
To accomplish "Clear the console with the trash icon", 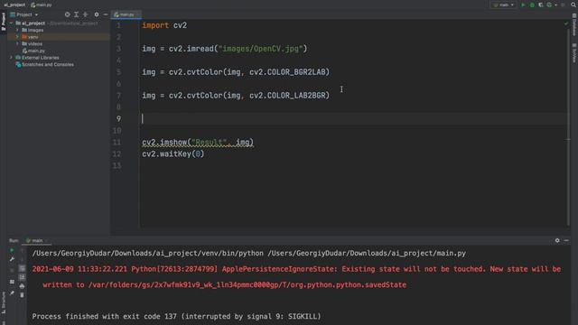I will pyautogui.click(x=22, y=295).
